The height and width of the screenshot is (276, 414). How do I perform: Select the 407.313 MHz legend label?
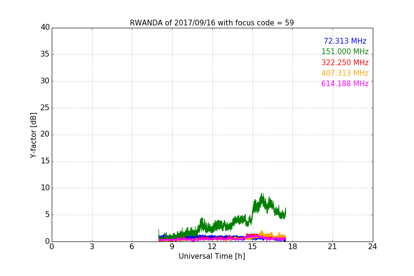coord(345,73)
